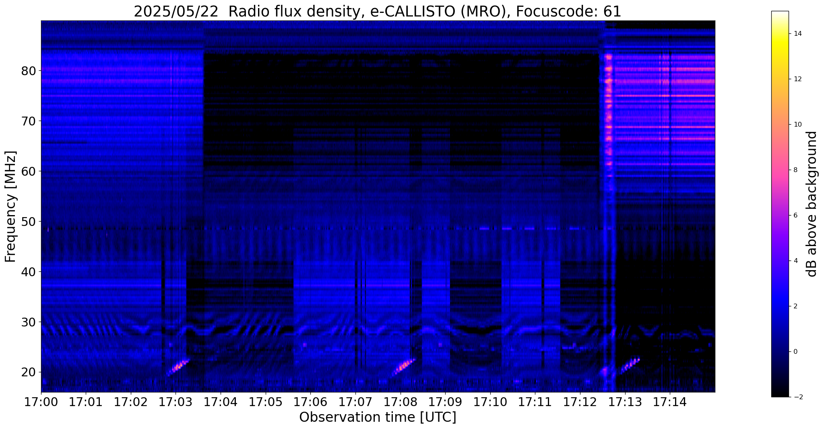This screenshot has height=429, width=824.
Task: Click the colorbar tick value 14
Action: coord(797,34)
